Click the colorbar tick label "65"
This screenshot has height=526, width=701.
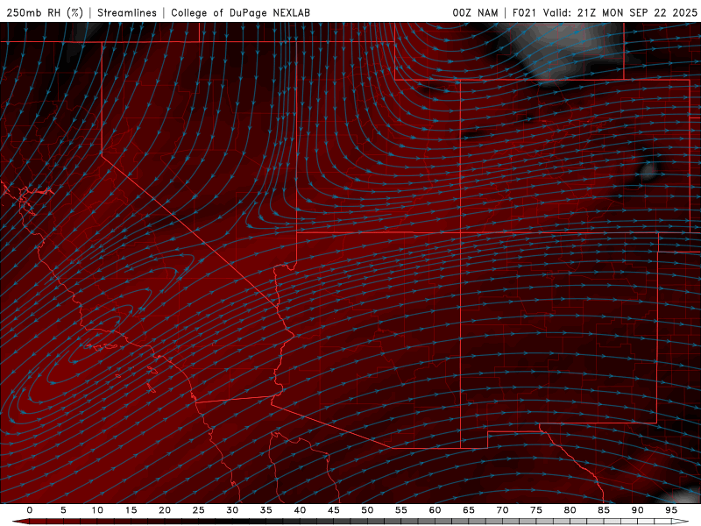point(469,510)
